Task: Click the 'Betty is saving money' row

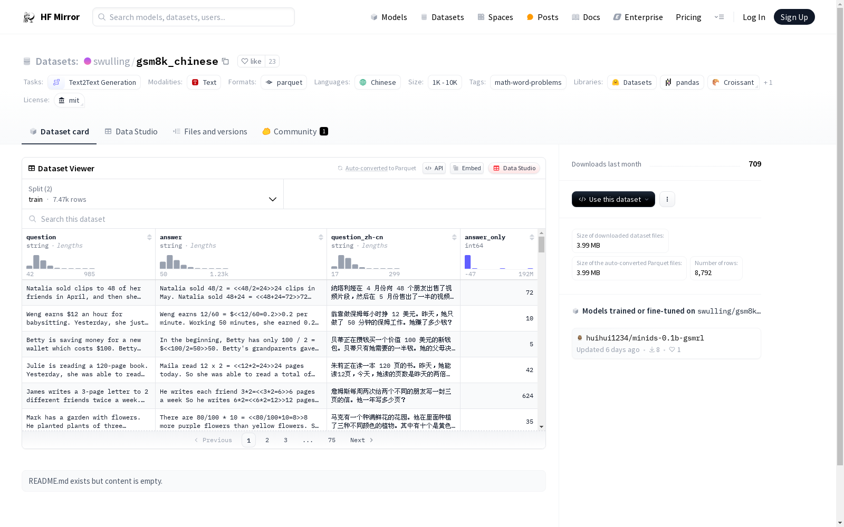Action: click(x=280, y=344)
